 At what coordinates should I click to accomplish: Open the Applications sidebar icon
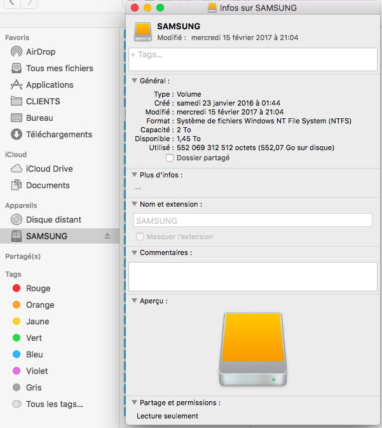tap(17, 85)
